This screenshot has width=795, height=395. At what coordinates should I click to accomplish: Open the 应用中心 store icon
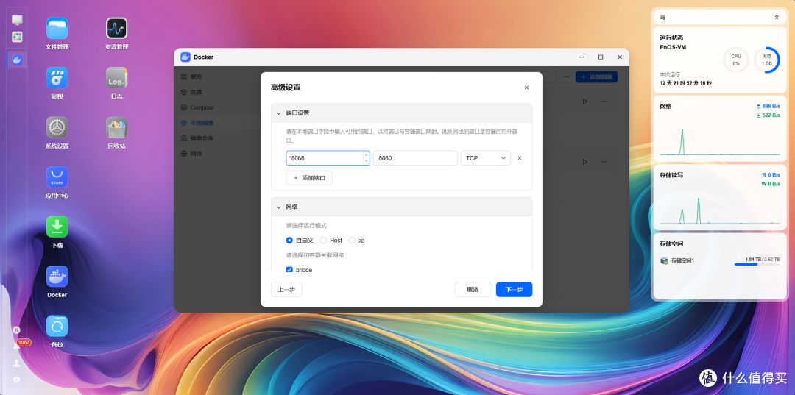(57, 177)
